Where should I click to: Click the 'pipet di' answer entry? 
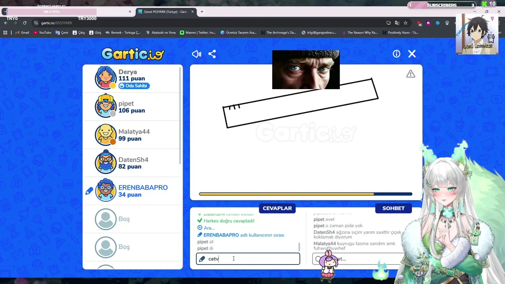click(205, 248)
